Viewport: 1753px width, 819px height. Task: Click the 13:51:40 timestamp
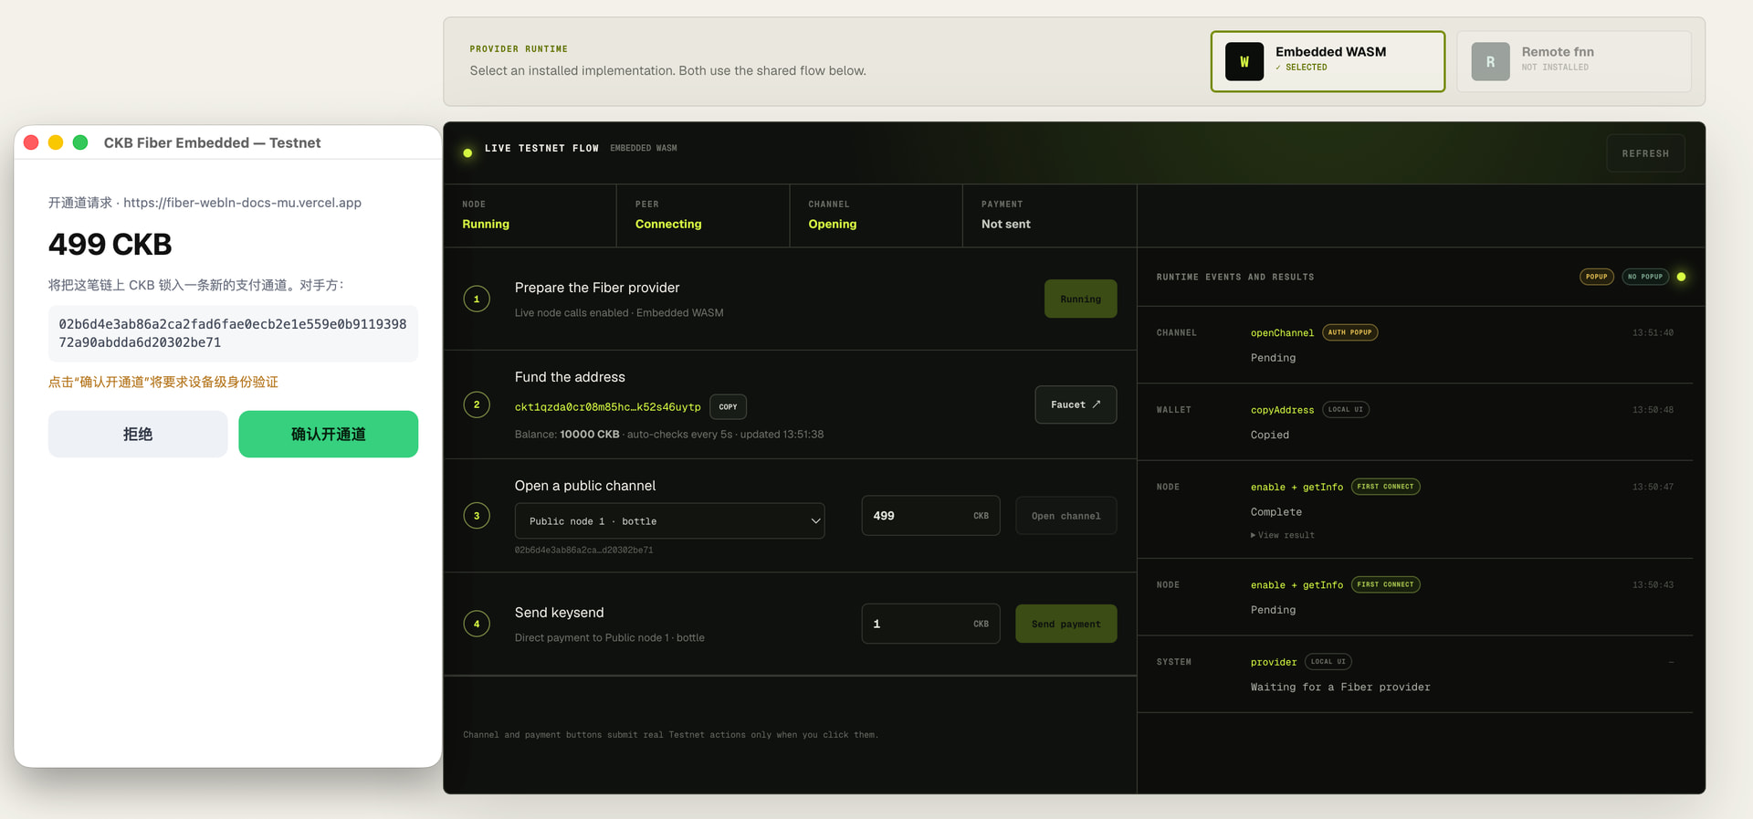pyautogui.click(x=1653, y=333)
